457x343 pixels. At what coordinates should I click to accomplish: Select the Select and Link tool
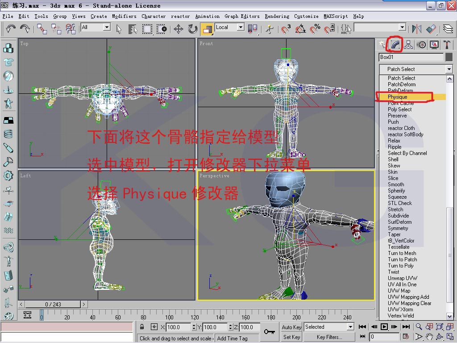(x=42, y=29)
